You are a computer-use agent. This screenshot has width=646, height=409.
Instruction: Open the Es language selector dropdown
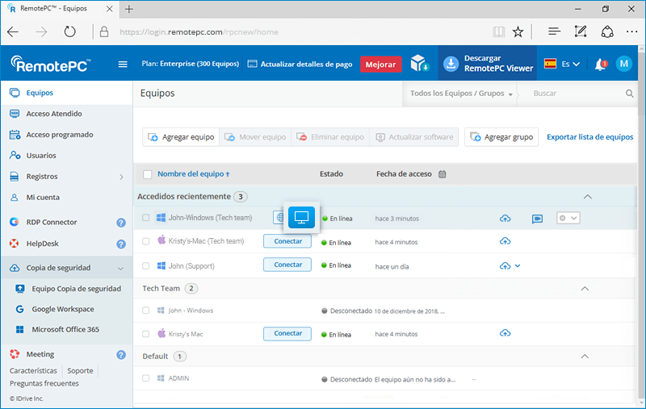pyautogui.click(x=562, y=65)
